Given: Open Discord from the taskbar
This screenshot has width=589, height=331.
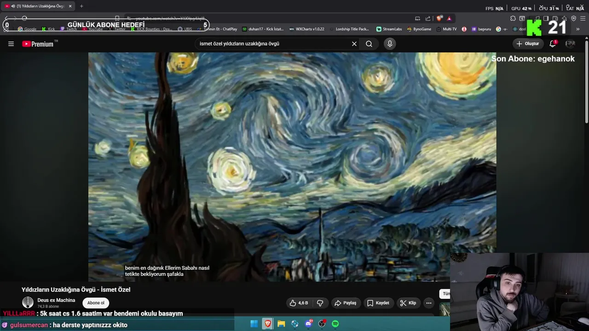Looking at the screenshot, I should point(308,324).
